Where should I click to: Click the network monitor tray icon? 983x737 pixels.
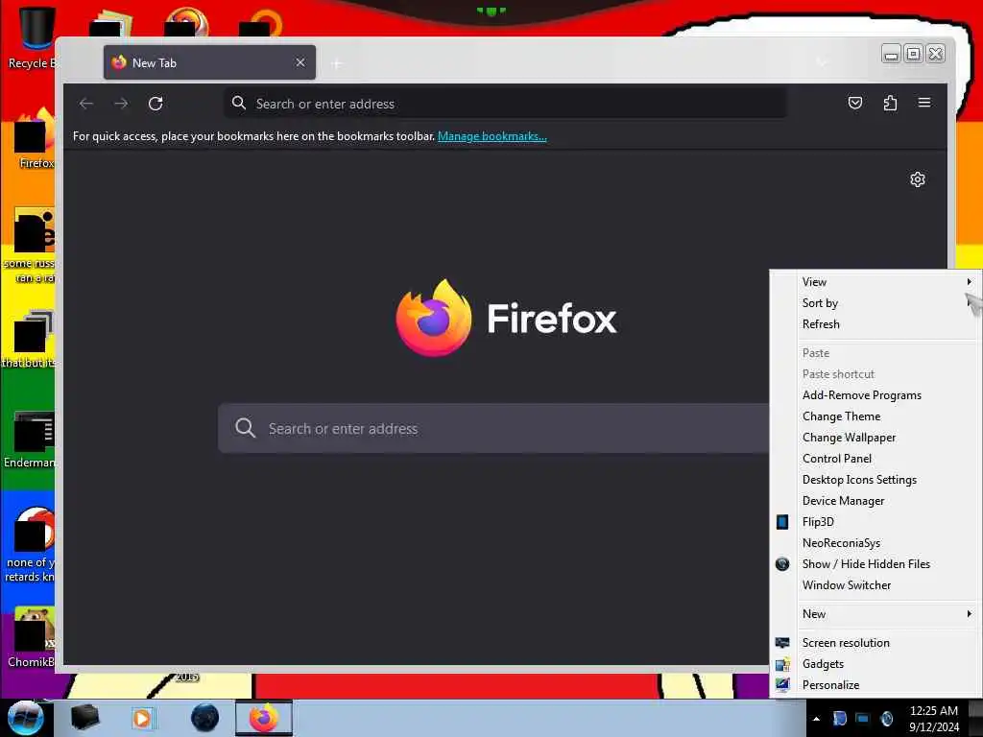coord(863,719)
